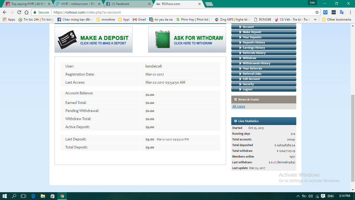Open Task View on the taskbar
Screen dimensions: 355x200
[23, 196]
